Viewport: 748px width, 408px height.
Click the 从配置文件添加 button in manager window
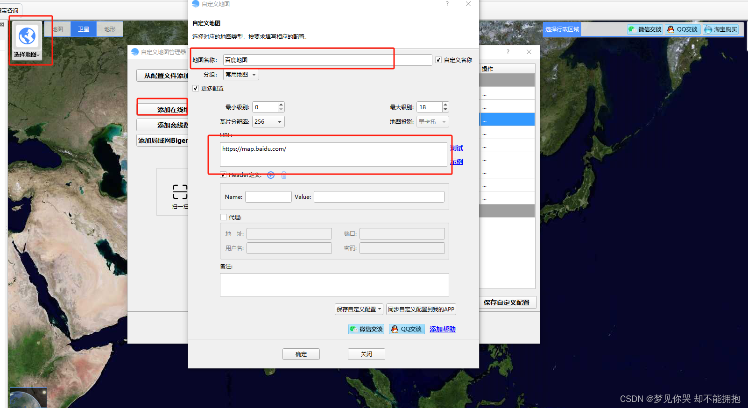coord(162,76)
